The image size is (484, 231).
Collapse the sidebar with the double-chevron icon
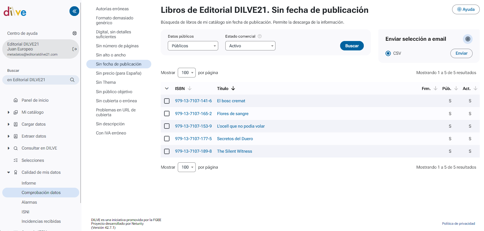coord(74,11)
